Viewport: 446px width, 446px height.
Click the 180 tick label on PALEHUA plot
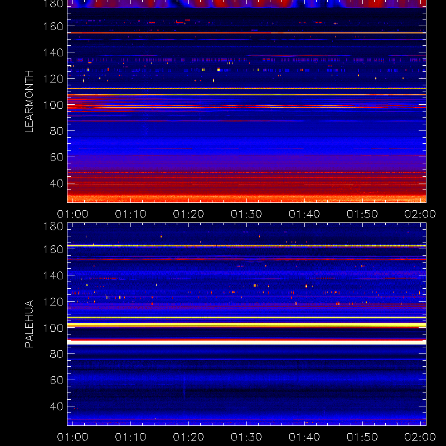pyautogui.click(x=53, y=226)
